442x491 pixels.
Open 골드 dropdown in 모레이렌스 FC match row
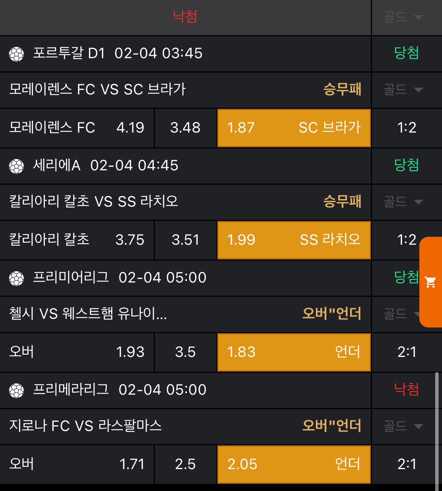point(403,90)
